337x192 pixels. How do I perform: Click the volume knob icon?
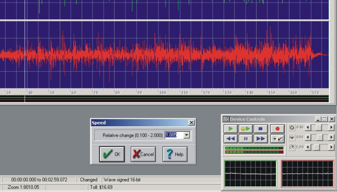pyautogui.click(x=292, y=128)
